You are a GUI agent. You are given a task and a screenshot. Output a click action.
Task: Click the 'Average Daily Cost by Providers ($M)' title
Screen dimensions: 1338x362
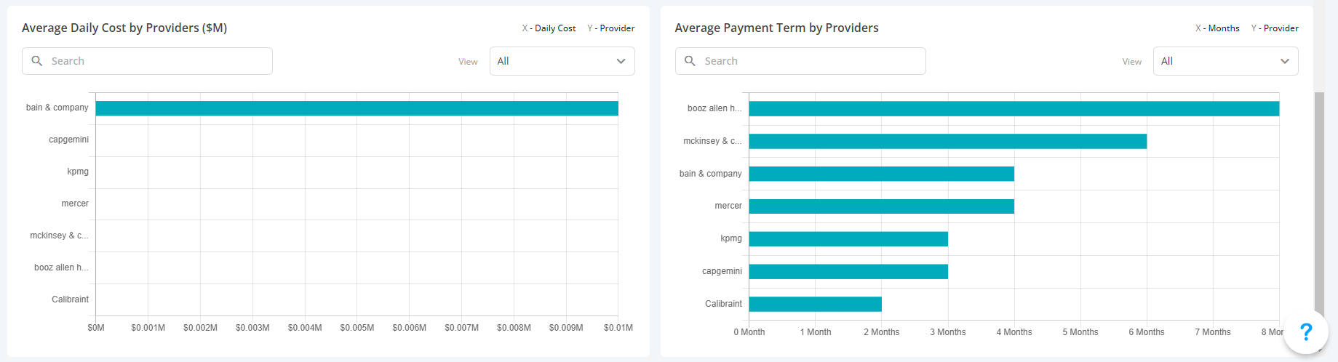coord(124,28)
